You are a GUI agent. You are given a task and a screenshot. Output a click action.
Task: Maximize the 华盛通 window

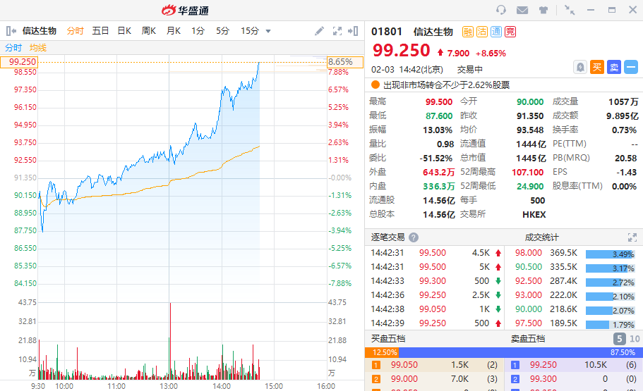click(612, 10)
